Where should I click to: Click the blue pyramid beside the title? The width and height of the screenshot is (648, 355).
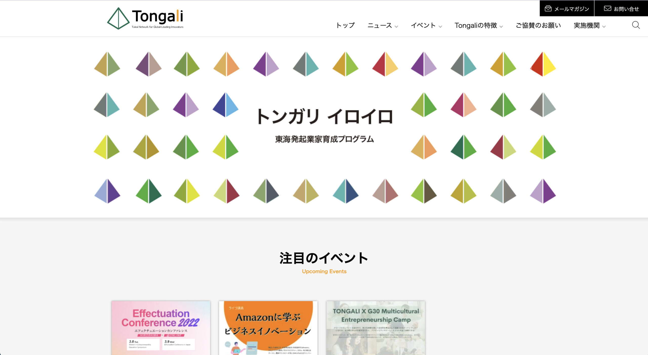click(225, 105)
